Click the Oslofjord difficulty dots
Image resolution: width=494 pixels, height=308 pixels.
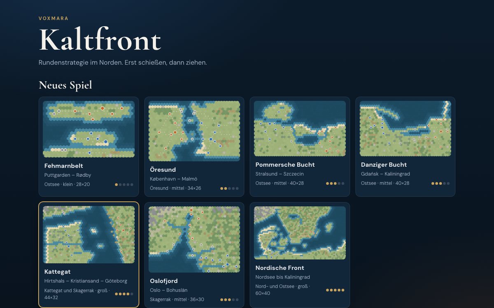[x=229, y=300]
